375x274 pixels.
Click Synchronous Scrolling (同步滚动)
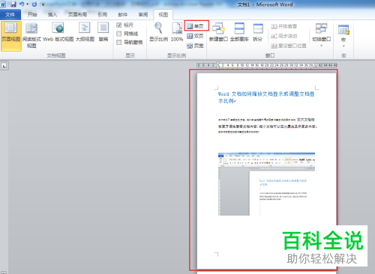(284, 36)
